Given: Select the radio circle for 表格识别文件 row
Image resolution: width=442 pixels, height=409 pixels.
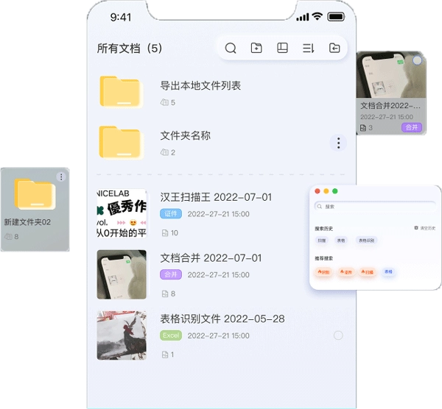Looking at the screenshot, I should 338,335.
